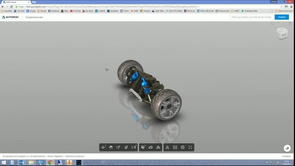Activate the Pan hand tool
This screenshot has height=166, width=295.
(111, 147)
